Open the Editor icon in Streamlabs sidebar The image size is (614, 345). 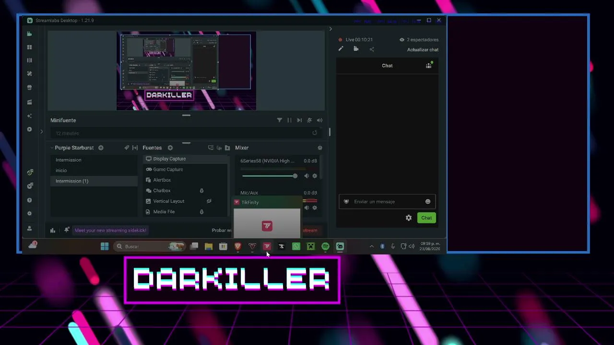(30, 34)
